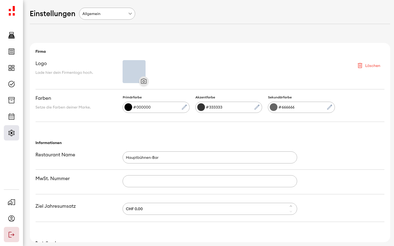Click the #000000 hex value field

(x=157, y=107)
